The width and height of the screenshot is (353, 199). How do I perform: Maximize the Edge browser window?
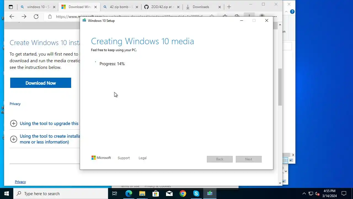263,4
